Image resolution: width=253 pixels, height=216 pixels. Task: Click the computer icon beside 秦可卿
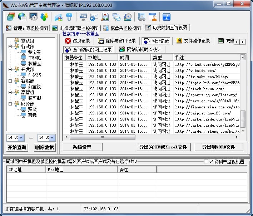point(24,98)
